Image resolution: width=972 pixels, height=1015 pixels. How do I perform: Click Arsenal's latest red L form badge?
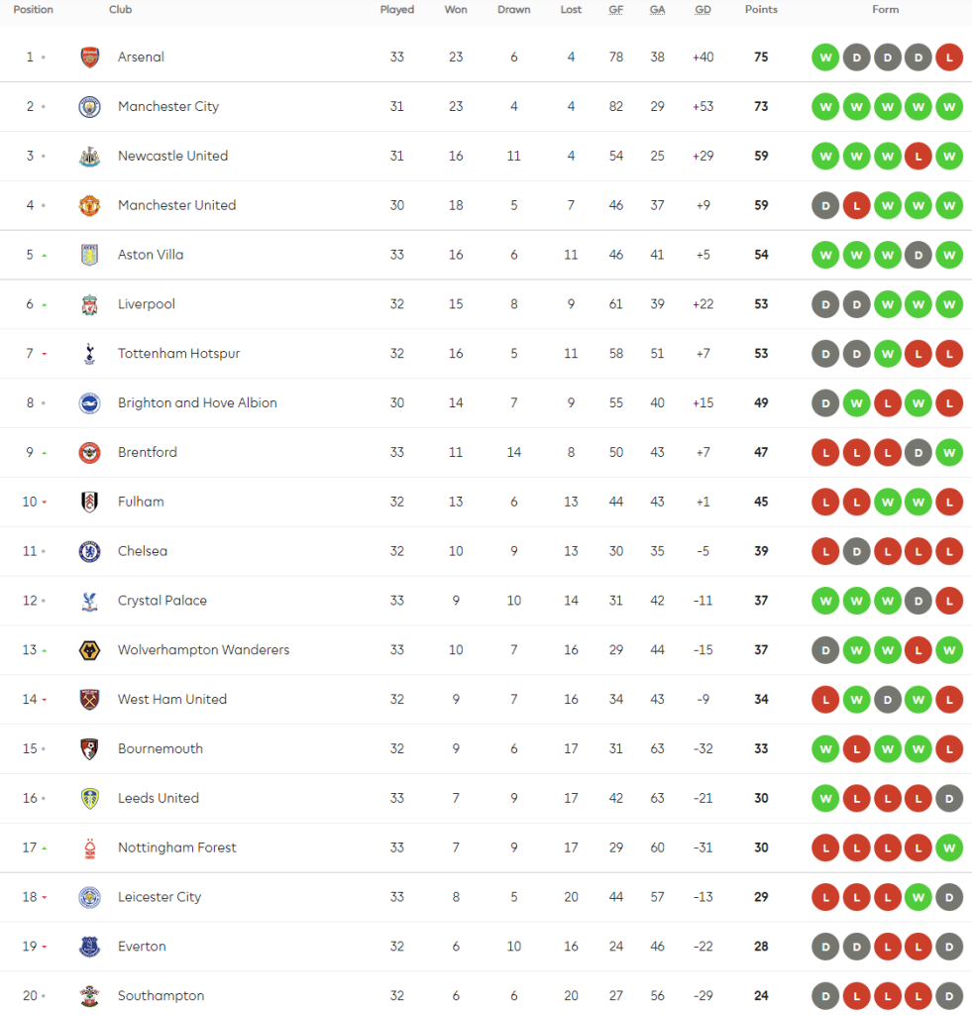click(948, 57)
